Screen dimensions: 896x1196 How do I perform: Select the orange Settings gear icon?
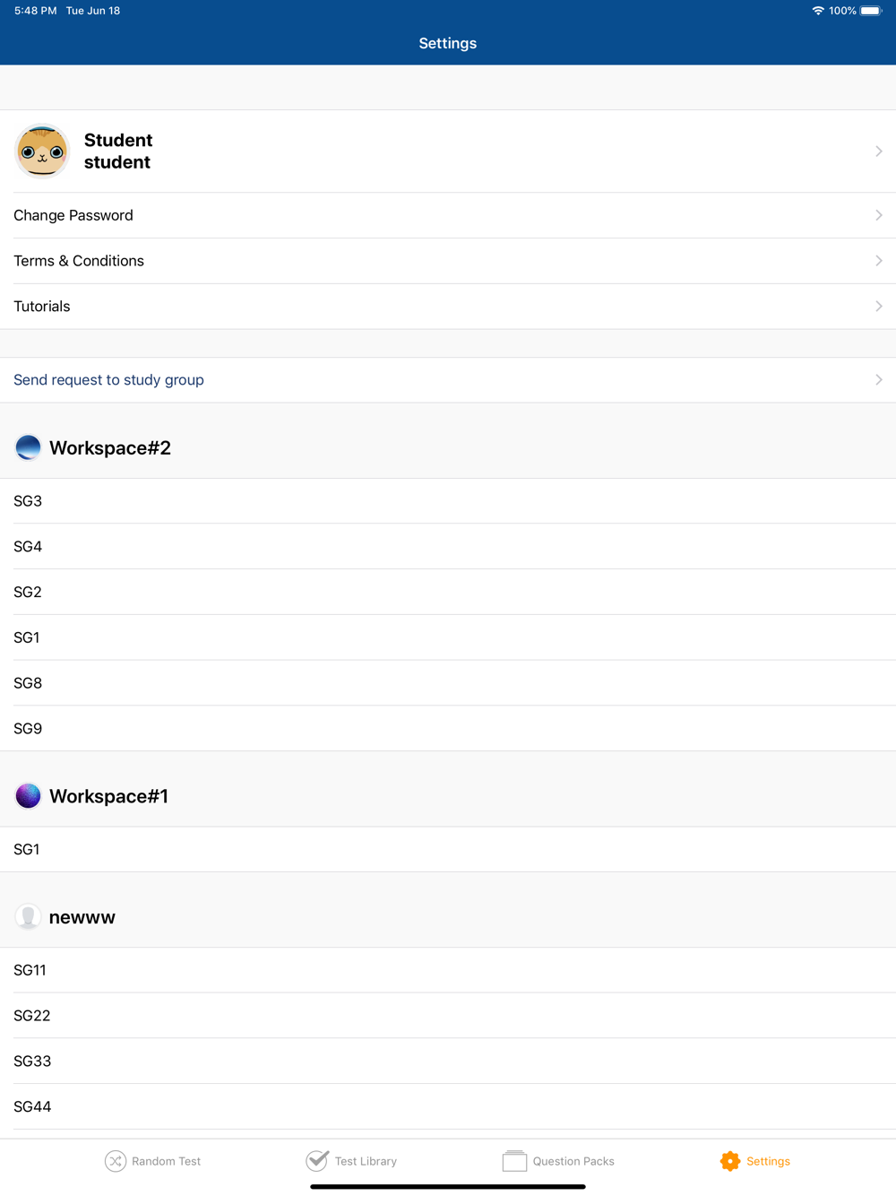(730, 1161)
